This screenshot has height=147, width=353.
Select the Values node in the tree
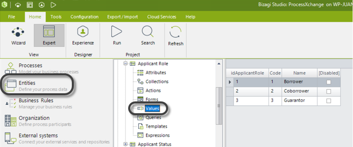(152, 109)
